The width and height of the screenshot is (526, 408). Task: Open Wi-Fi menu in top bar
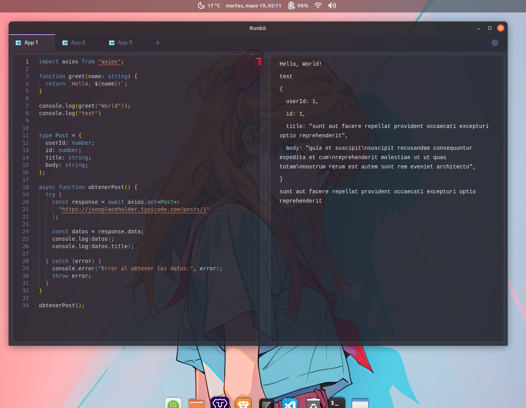(x=318, y=5)
